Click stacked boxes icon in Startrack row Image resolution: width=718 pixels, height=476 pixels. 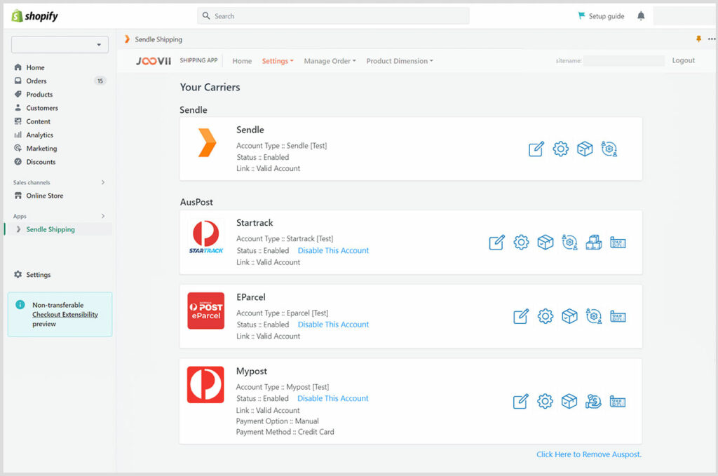(594, 242)
